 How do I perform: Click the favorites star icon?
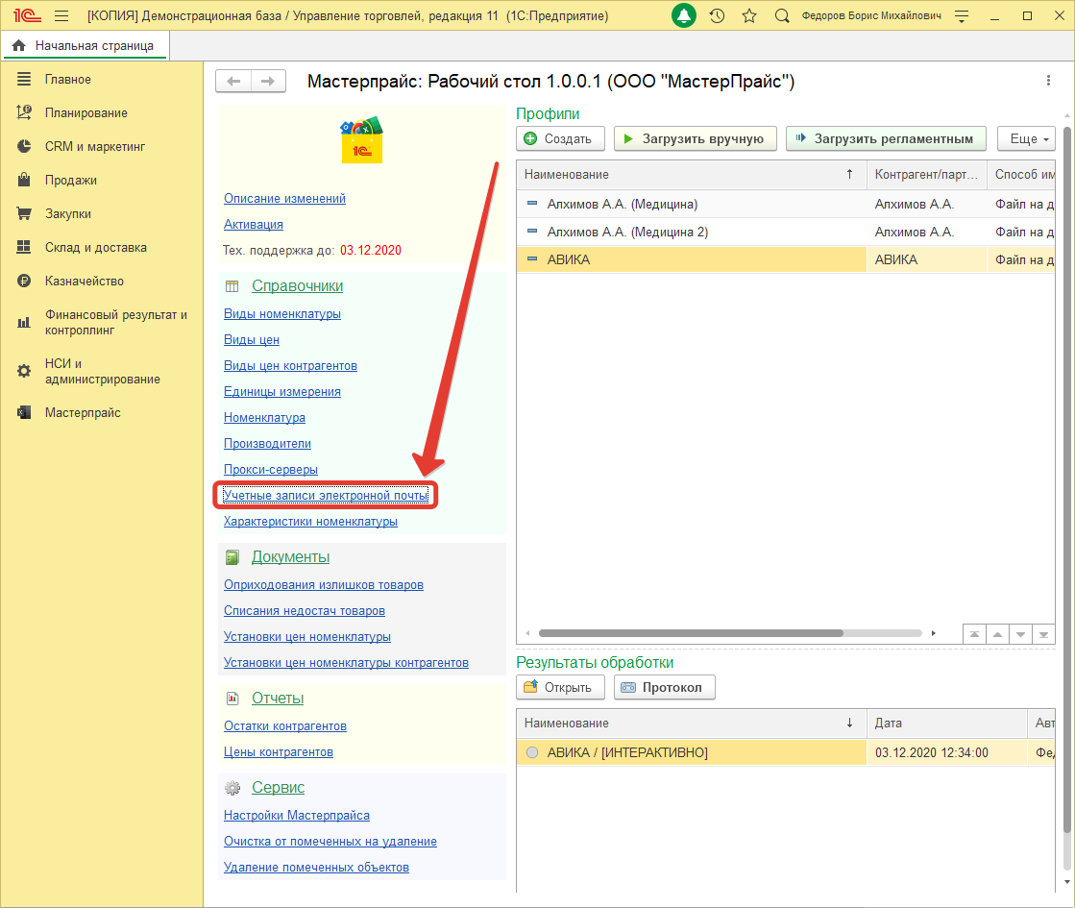749,16
